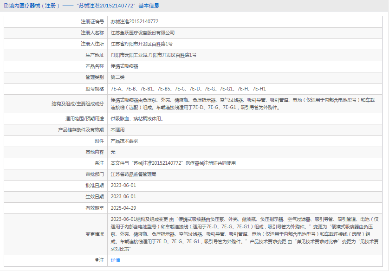The height and width of the screenshot is (271, 389).
Task: Click management category value 第二类
Action: click(117, 77)
